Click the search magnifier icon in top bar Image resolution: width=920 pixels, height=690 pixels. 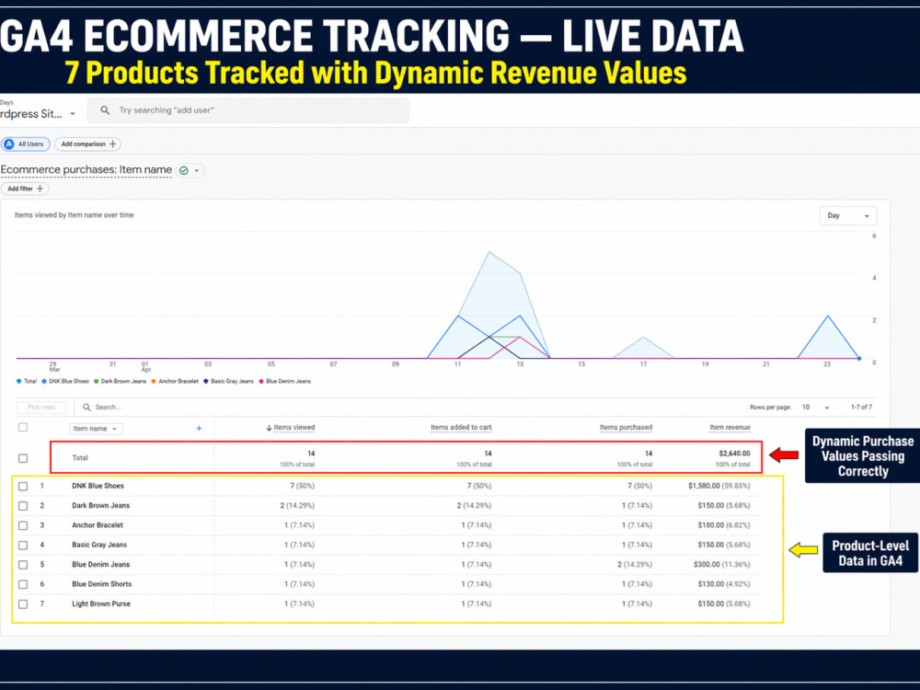pos(105,110)
